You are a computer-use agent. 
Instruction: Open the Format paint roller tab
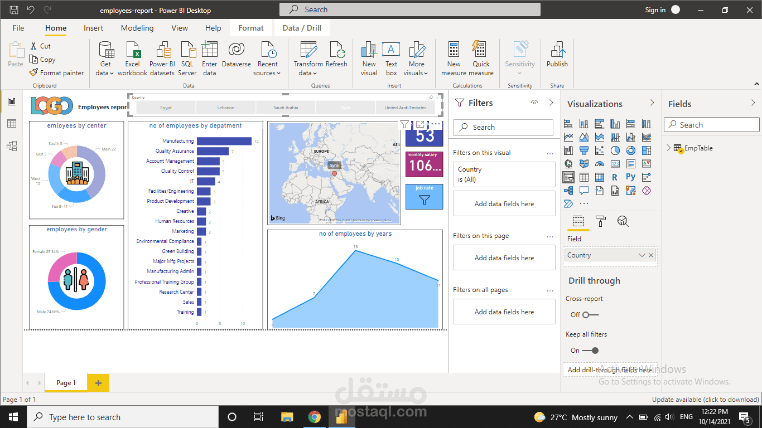pyautogui.click(x=601, y=222)
